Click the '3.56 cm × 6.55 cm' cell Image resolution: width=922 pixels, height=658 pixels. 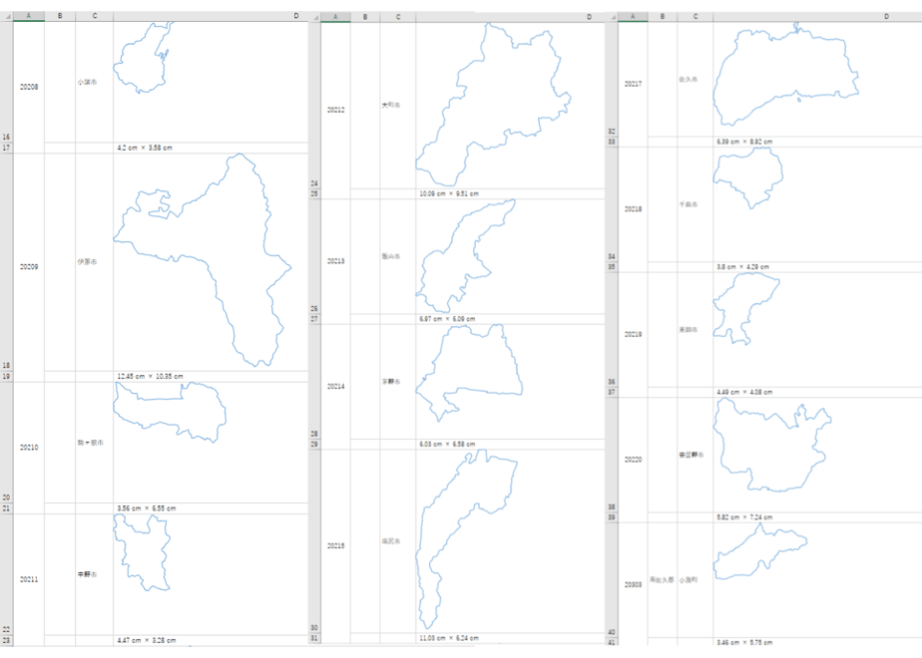[211, 508]
